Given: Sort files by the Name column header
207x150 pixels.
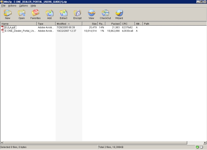Looking at the screenshot, I should pos(19,24).
